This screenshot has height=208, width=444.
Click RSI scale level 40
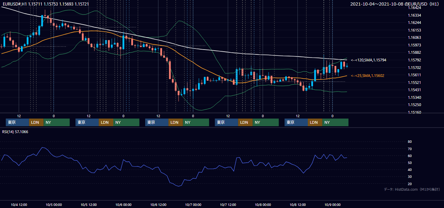(x=410, y=170)
